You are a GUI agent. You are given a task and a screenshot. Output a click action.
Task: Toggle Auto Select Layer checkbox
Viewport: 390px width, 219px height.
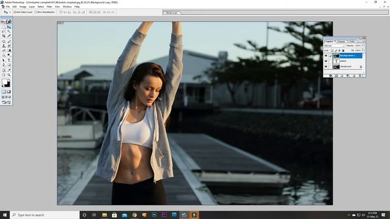pyautogui.click(x=15, y=12)
